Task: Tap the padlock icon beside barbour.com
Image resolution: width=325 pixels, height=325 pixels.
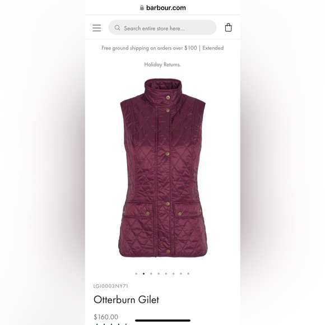Action: pyautogui.click(x=142, y=8)
